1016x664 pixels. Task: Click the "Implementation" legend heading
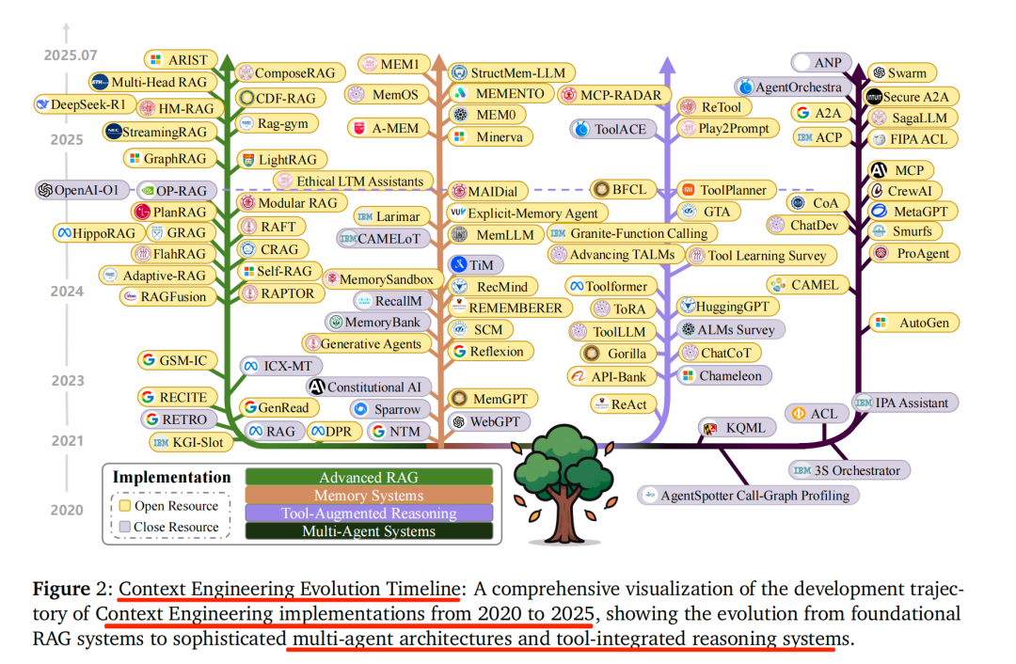172,478
